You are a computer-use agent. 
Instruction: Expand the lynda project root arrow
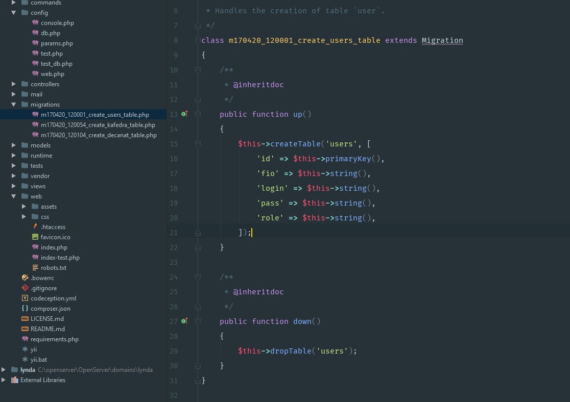tap(3, 370)
